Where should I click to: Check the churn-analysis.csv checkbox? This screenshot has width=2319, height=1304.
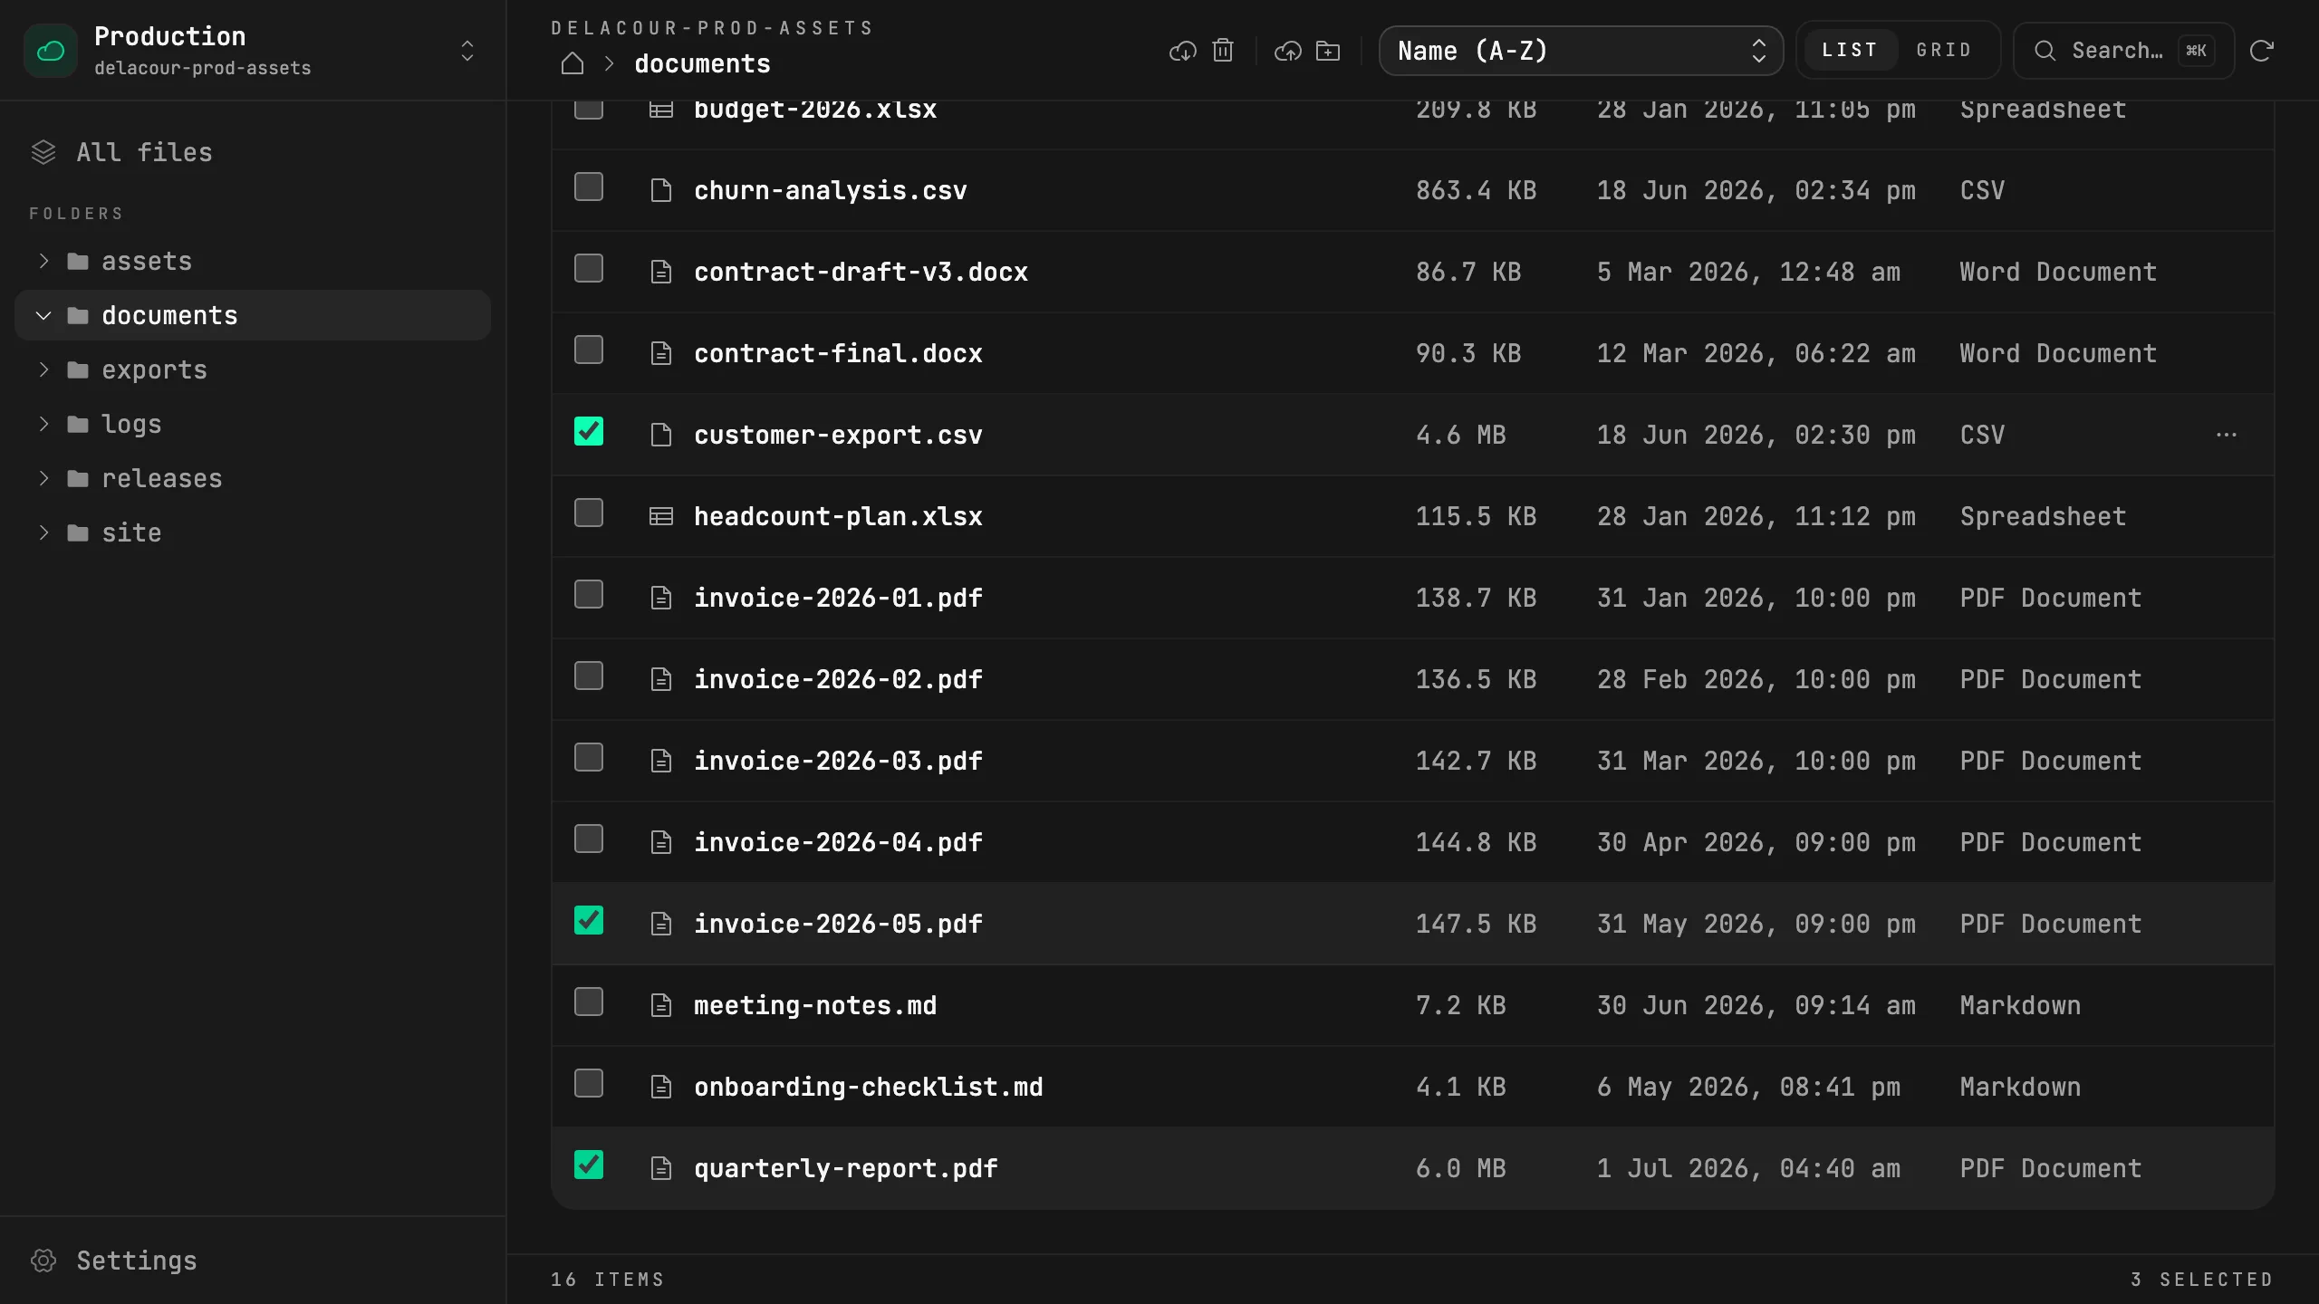point(589,187)
